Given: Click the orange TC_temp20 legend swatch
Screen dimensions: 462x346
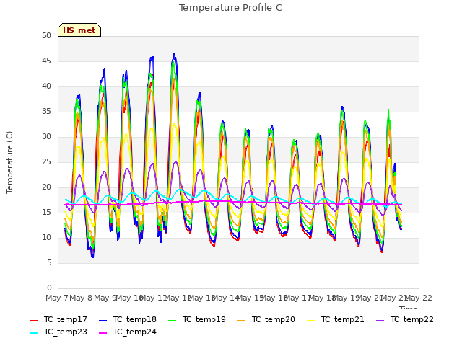Looking at the screenshot, I should 241,320.
